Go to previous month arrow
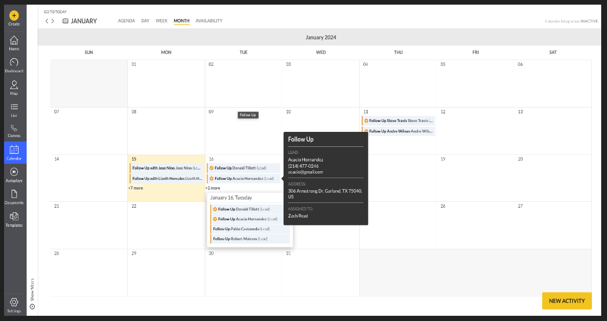Image resolution: width=607 pixels, height=321 pixels. (x=47, y=21)
